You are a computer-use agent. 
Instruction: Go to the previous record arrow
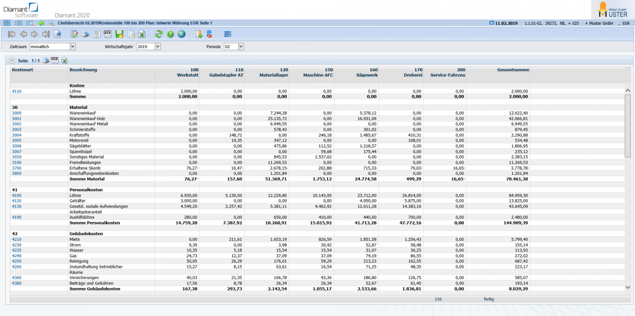point(23,34)
